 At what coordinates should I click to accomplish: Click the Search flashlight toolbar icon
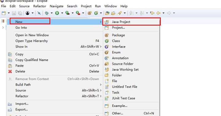pos(120,13)
